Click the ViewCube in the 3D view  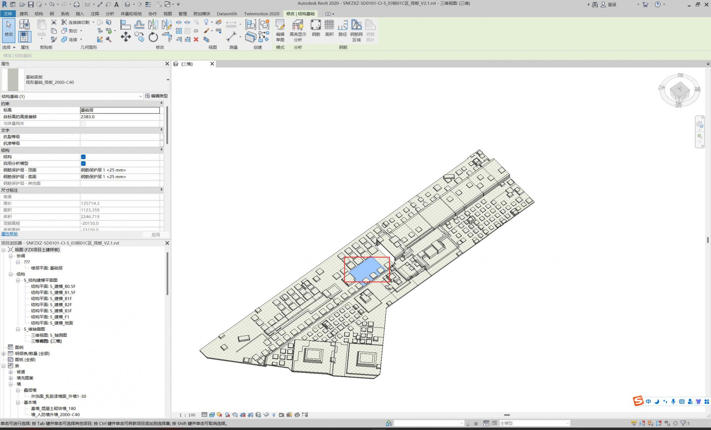(x=680, y=91)
